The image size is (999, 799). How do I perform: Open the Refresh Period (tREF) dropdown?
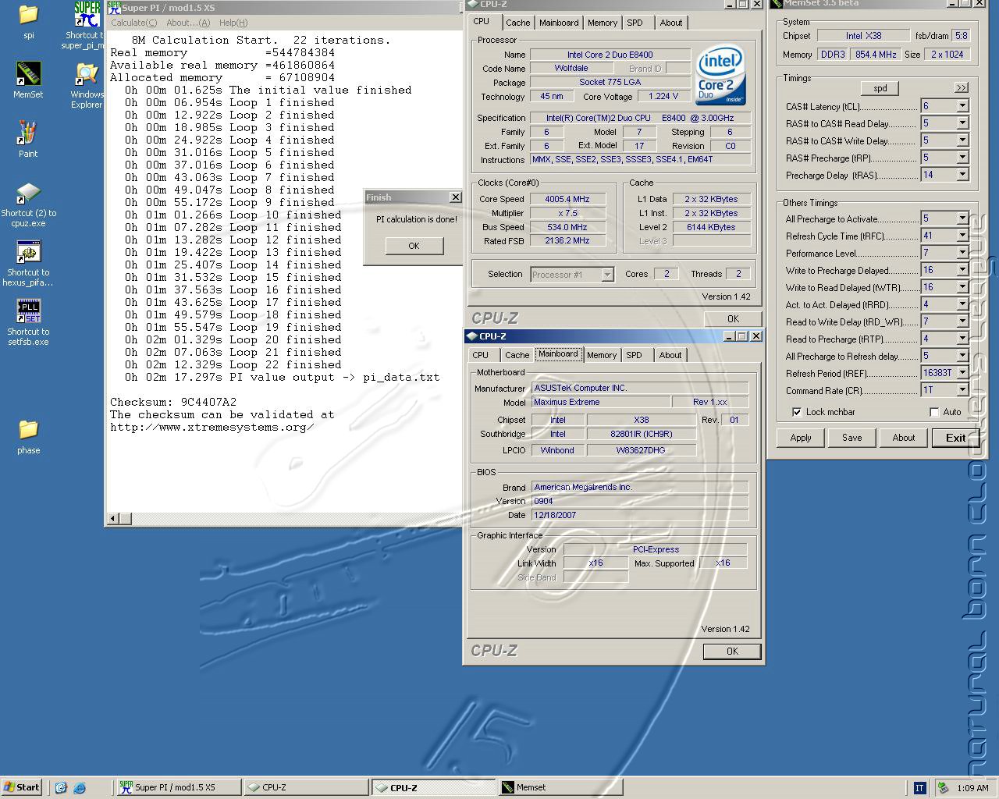[962, 373]
